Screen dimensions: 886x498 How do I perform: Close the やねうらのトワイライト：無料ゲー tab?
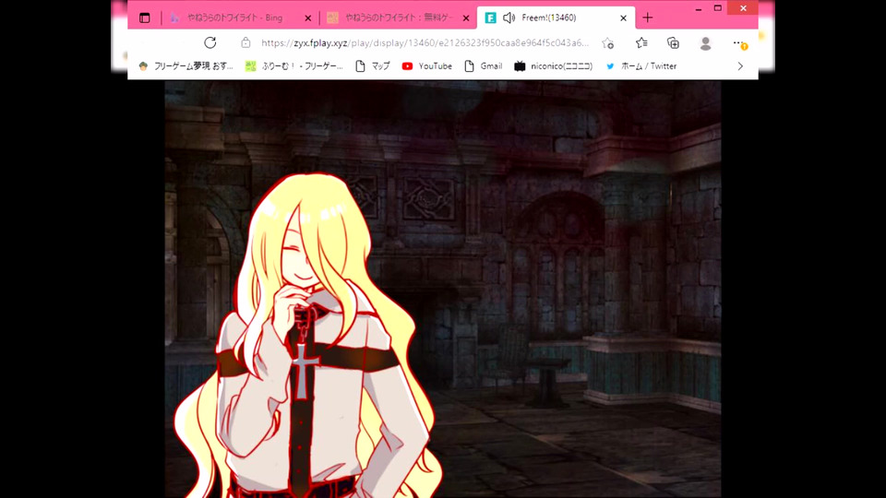click(x=465, y=18)
